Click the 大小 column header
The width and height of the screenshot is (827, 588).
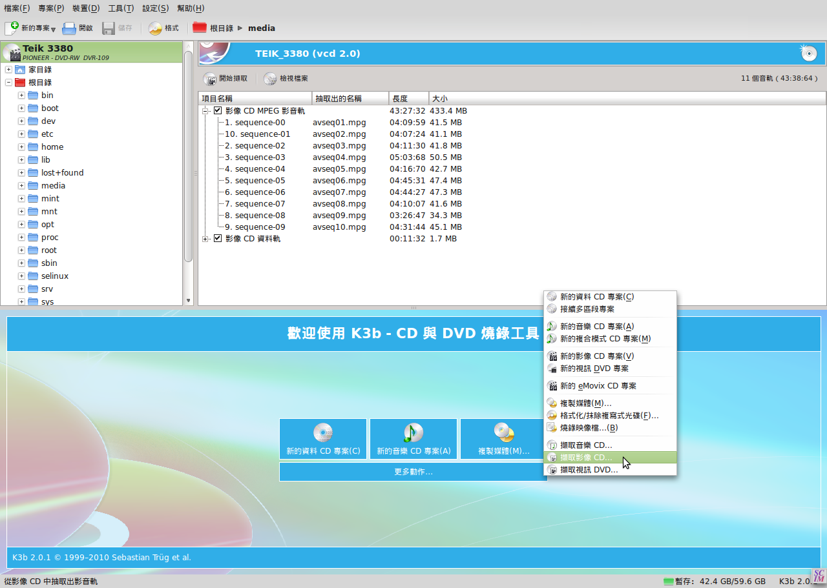627,98
